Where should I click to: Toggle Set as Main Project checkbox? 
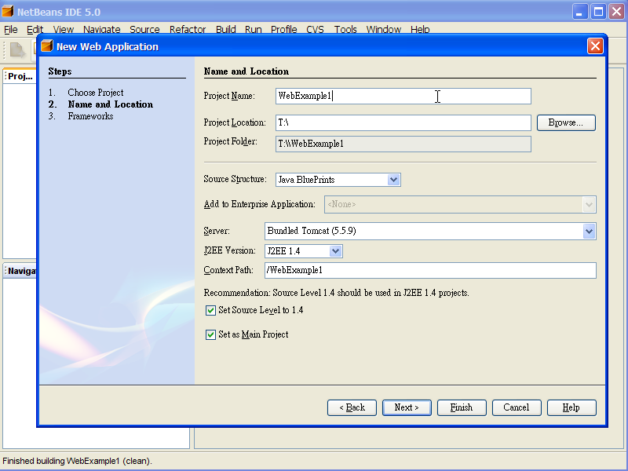coord(210,334)
